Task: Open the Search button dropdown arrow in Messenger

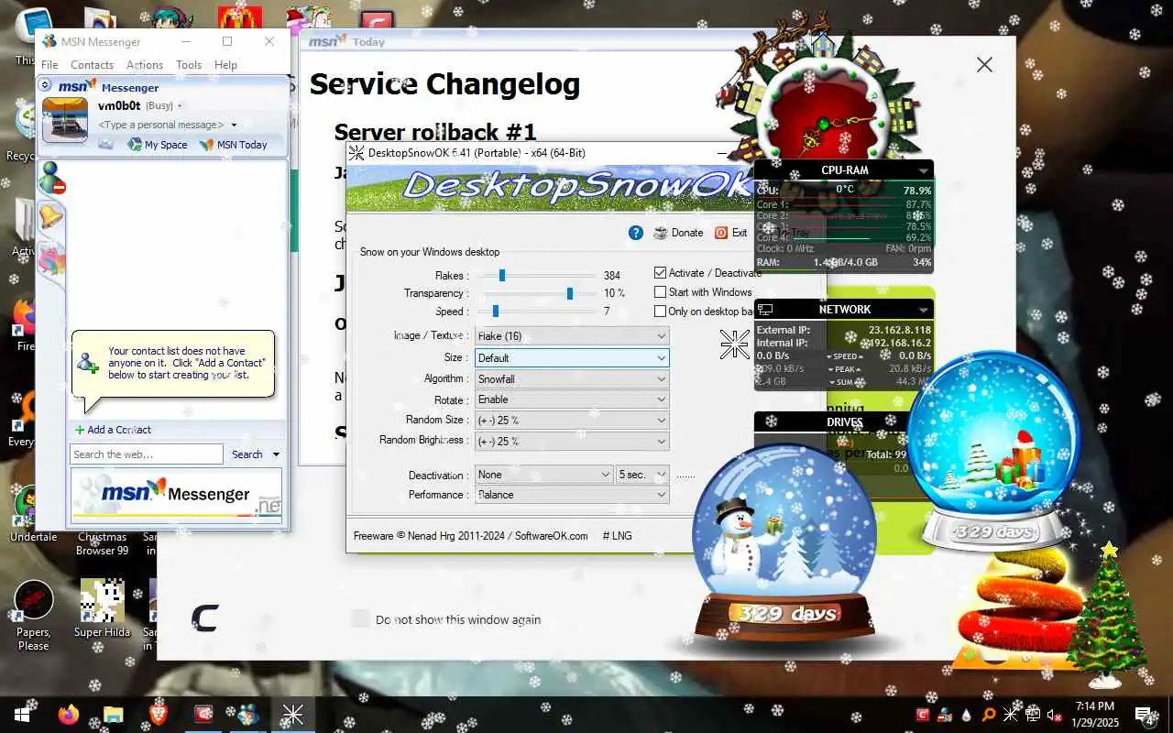Action: 276,454
